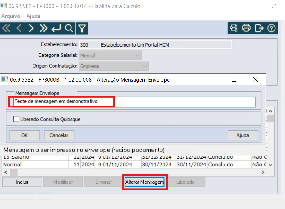285x209 pixels.
Task: Click the printer icon
Action: point(246,28)
